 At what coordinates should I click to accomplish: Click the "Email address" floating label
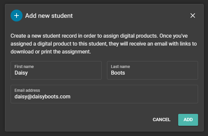click(27, 90)
